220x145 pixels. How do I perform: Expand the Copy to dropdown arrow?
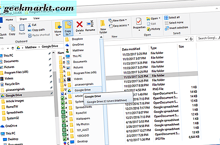(x=68, y=35)
